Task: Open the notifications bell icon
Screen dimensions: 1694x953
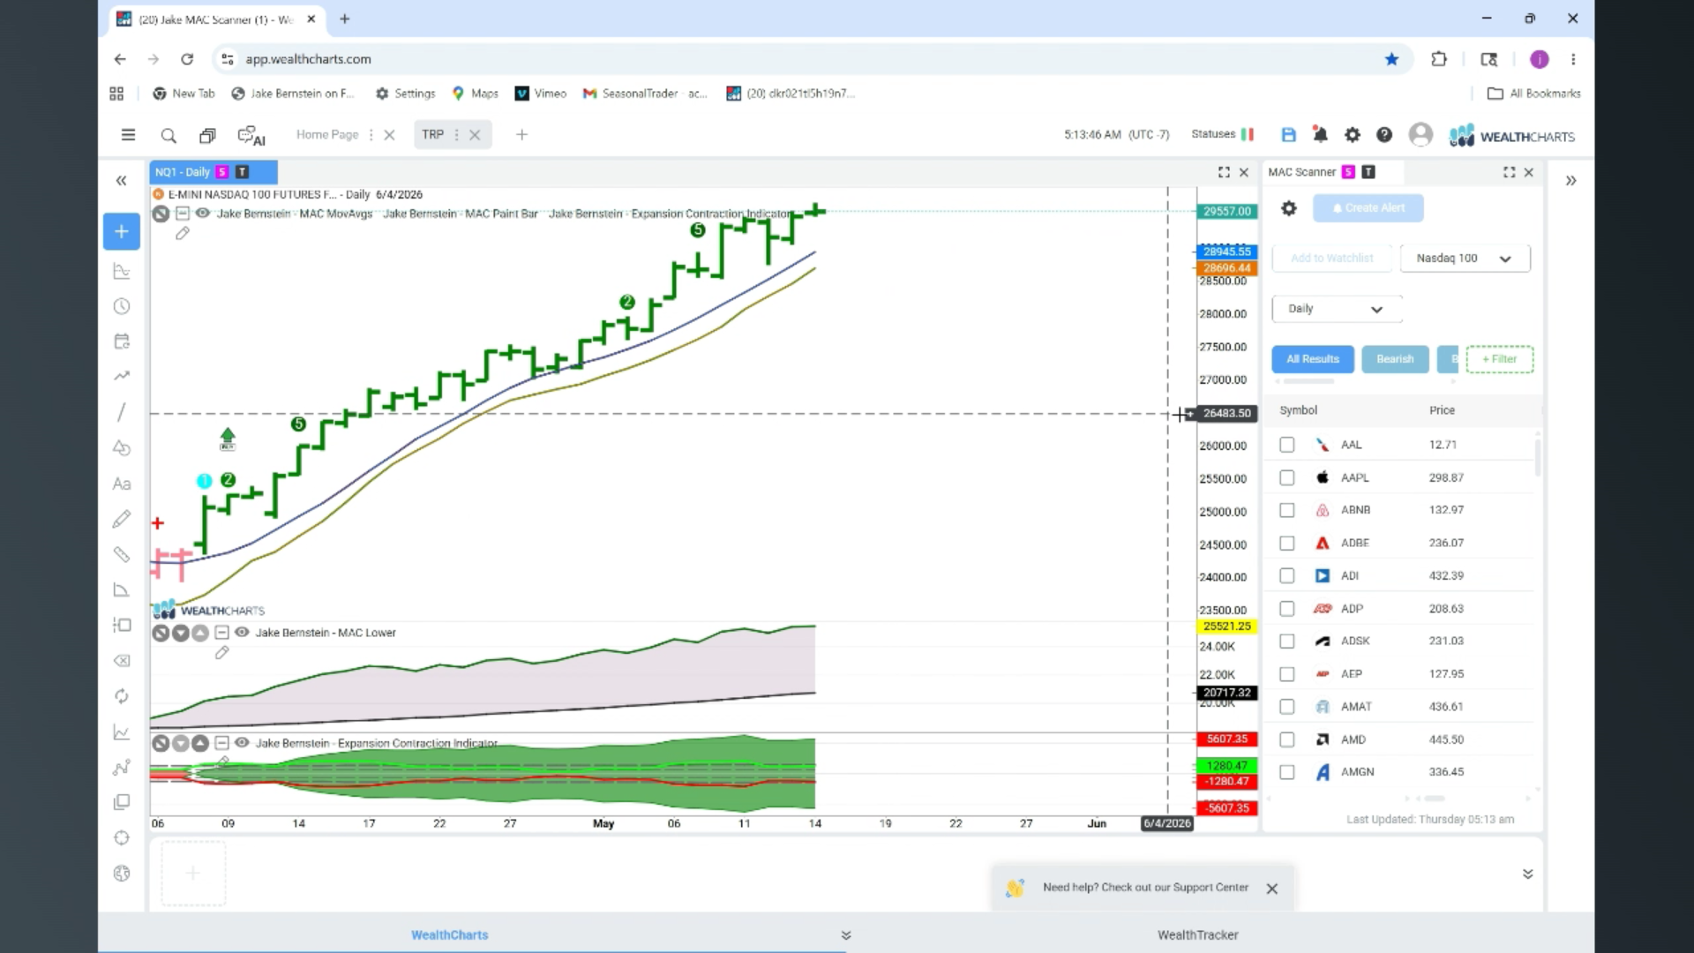Action: click(1320, 135)
